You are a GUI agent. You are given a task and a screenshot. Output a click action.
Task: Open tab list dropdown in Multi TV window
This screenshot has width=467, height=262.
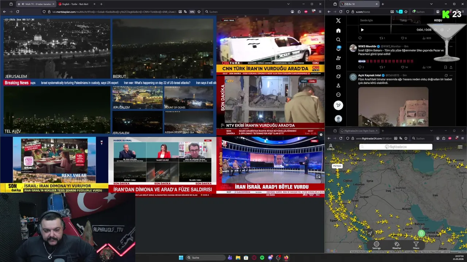click(288, 4)
